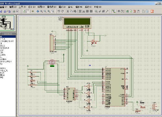The width and height of the screenshot is (162, 117).
Task: Click the undo arrow icon
Action: (x=59, y=11)
